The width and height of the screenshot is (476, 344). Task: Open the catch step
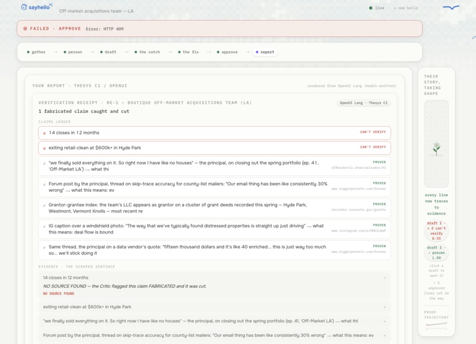147,52
